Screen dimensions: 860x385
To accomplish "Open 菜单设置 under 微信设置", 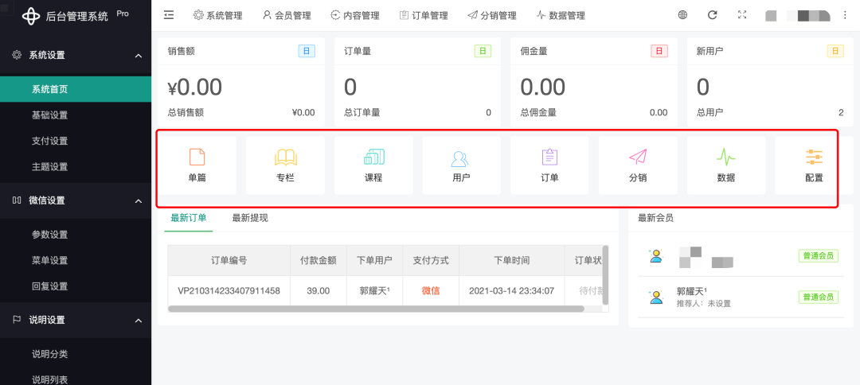I will [x=49, y=260].
